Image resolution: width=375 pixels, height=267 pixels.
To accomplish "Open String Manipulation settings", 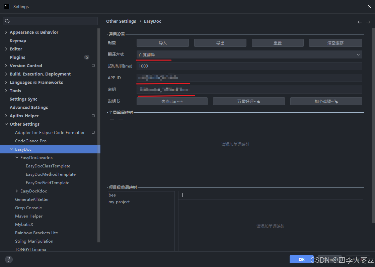I will tap(34, 241).
